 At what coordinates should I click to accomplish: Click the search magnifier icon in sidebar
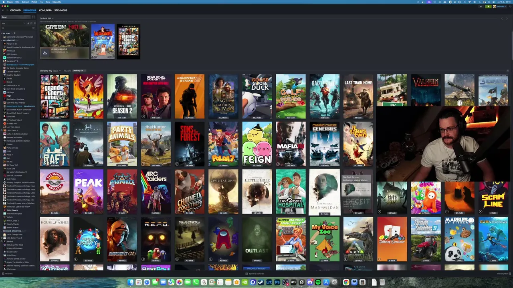click(x=3, y=28)
